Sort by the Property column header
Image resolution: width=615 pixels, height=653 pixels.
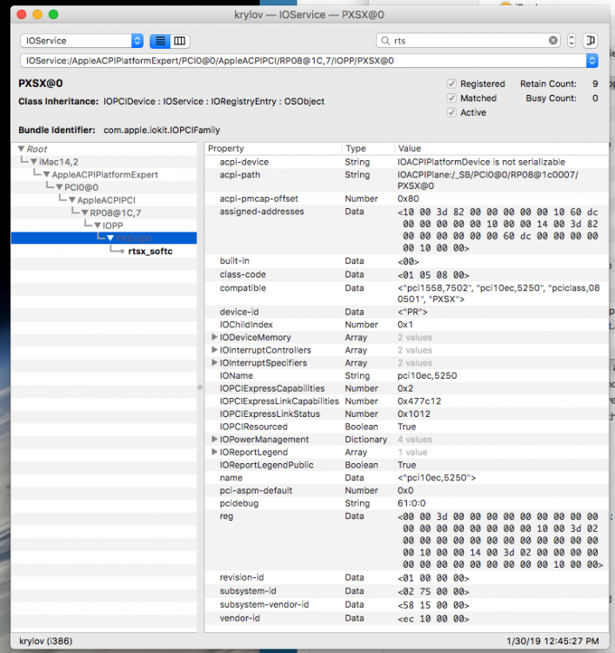273,149
